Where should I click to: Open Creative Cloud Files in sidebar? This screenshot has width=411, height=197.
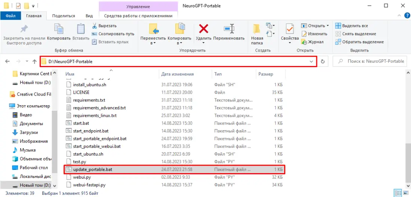(30, 94)
